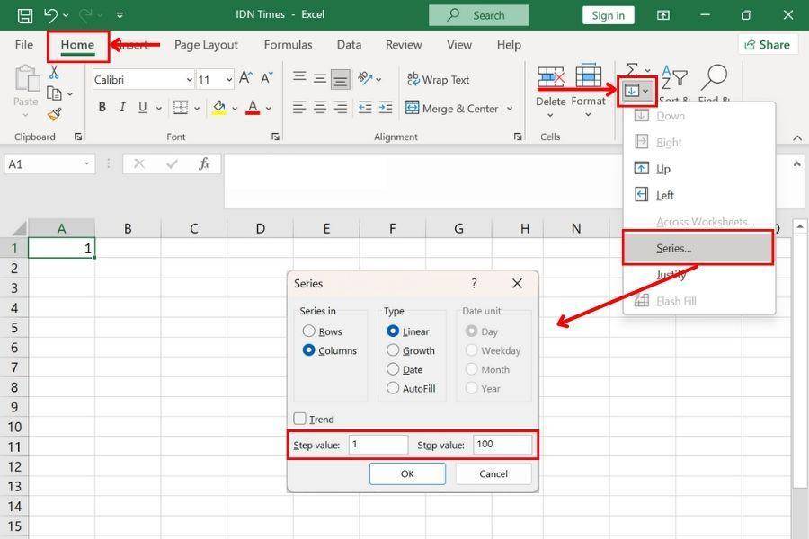Choose Series... from Fill menu
This screenshot has height=539, width=809.
point(698,248)
